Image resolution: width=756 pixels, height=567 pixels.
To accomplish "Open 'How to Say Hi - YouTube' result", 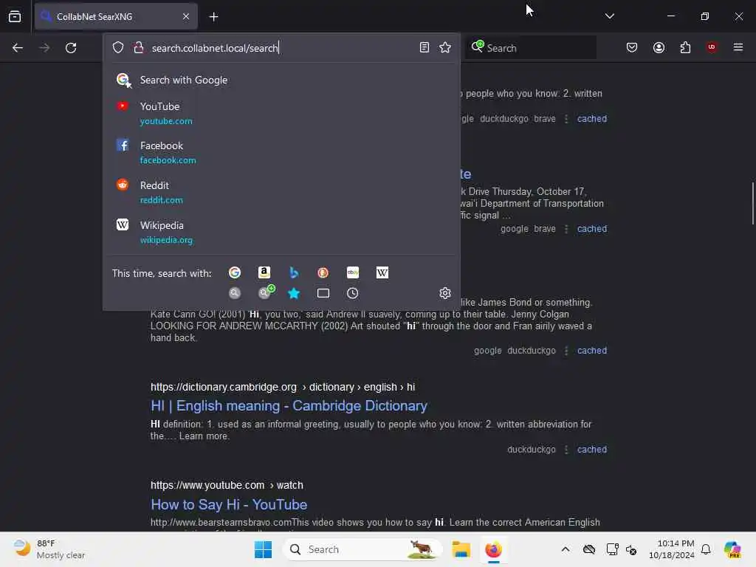I will [229, 504].
